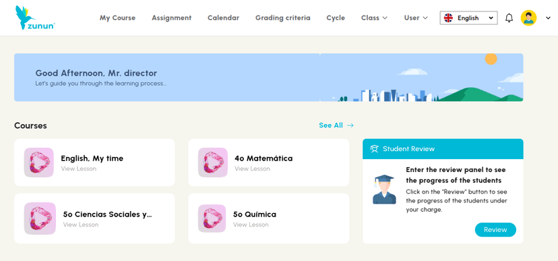
Task: Click the Review button
Action: [x=495, y=230]
